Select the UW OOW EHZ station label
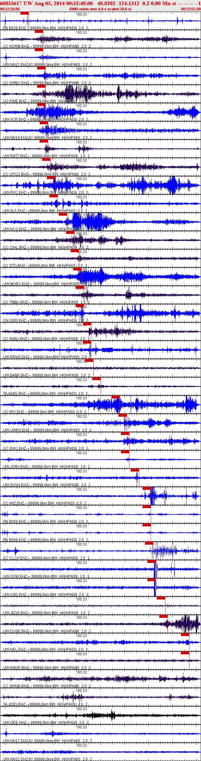This screenshot has height=761, width=201. tap(46, 576)
